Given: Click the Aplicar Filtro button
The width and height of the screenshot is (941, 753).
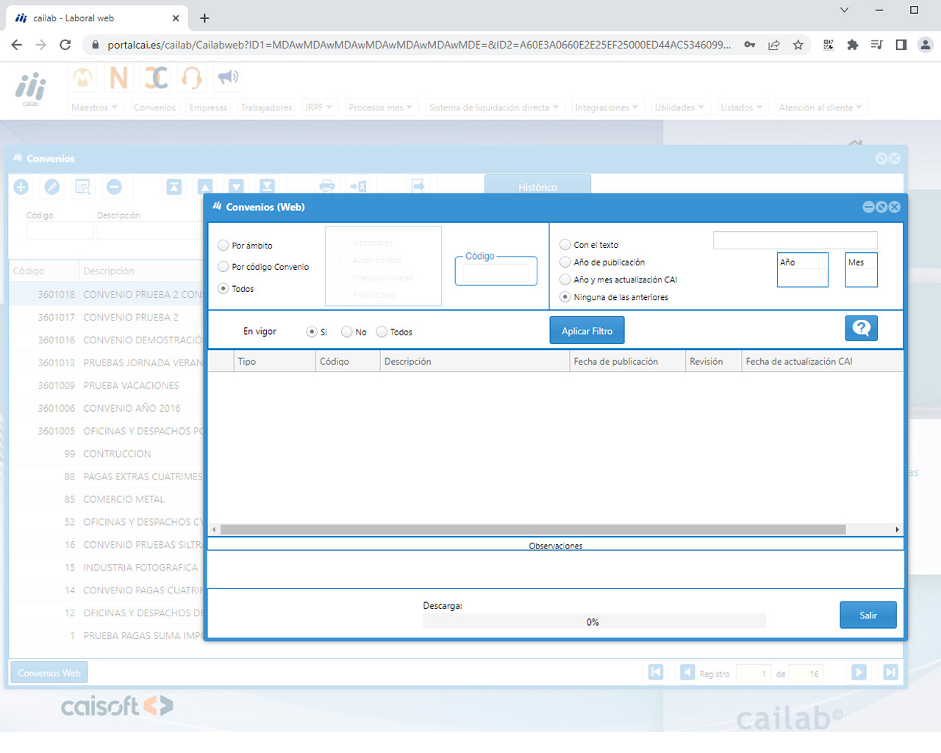Looking at the screenshot, I should coord(587,331).
